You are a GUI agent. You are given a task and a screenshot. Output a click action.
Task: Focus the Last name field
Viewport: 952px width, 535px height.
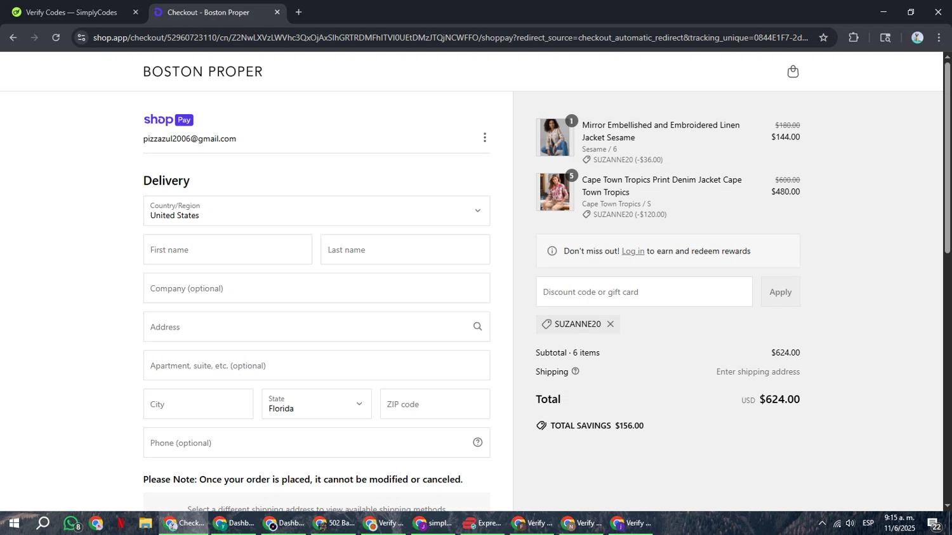[405, 250]
